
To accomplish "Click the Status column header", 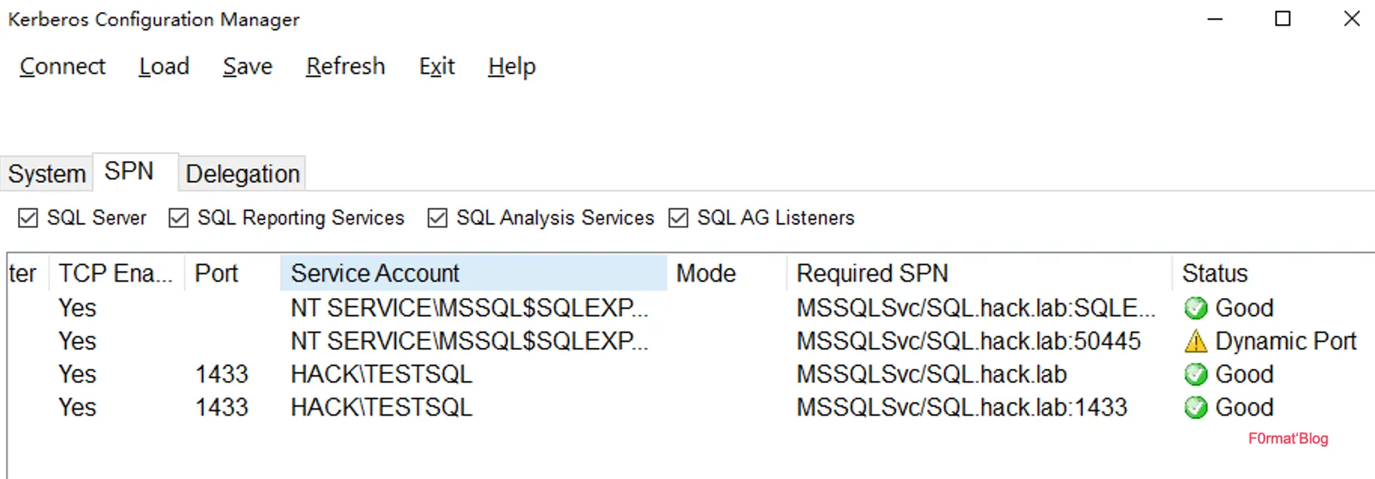I will (1215, 273).
